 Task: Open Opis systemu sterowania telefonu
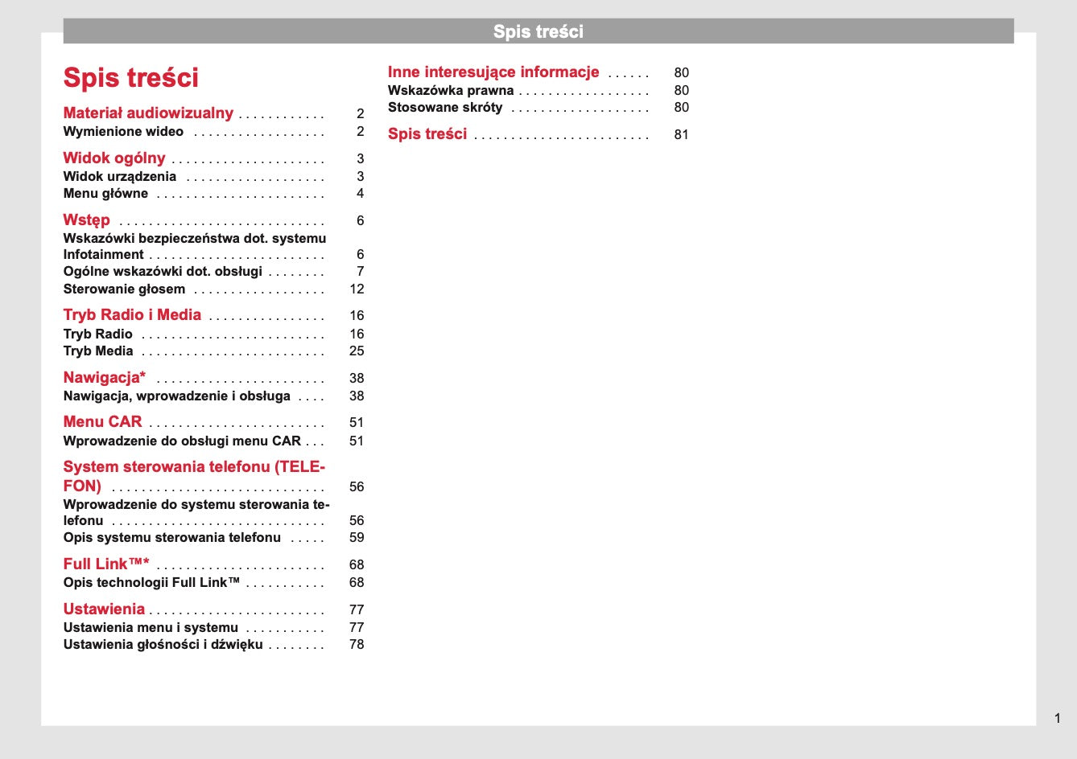[x=172, y=538]
